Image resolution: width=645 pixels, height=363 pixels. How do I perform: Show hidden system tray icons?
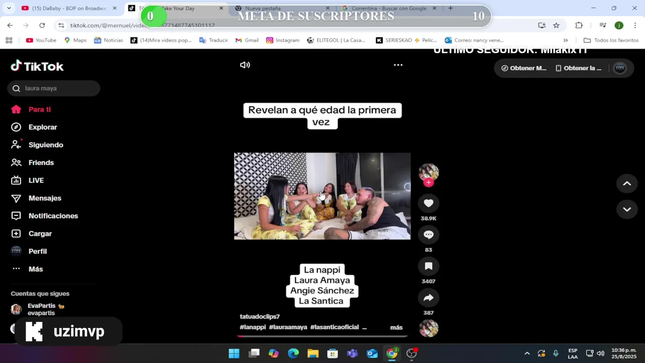(527, 353)
